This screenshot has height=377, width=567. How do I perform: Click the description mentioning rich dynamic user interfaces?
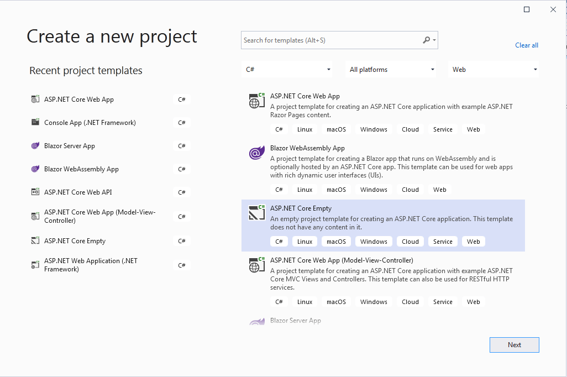tap(391, 167)
